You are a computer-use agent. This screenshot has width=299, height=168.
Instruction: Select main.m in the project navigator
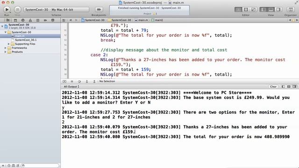(30, 36)
